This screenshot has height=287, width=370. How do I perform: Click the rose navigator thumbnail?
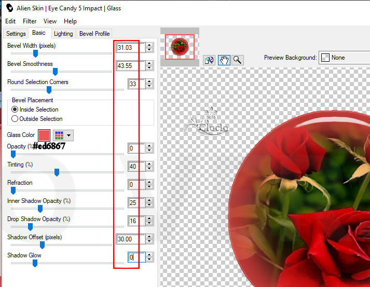180,47
